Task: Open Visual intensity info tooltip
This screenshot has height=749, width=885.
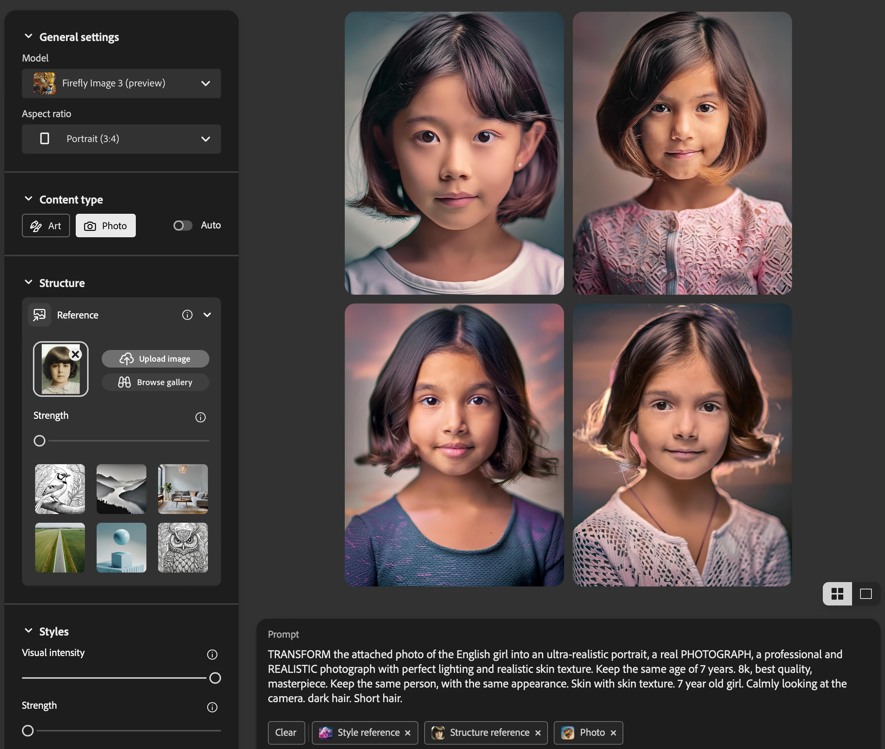Action: 212,654
